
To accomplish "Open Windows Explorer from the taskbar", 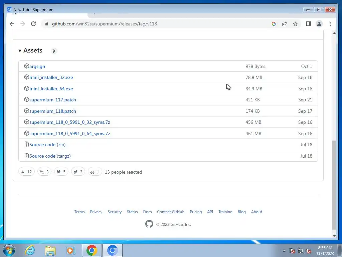I will click(x=50, y=250).
